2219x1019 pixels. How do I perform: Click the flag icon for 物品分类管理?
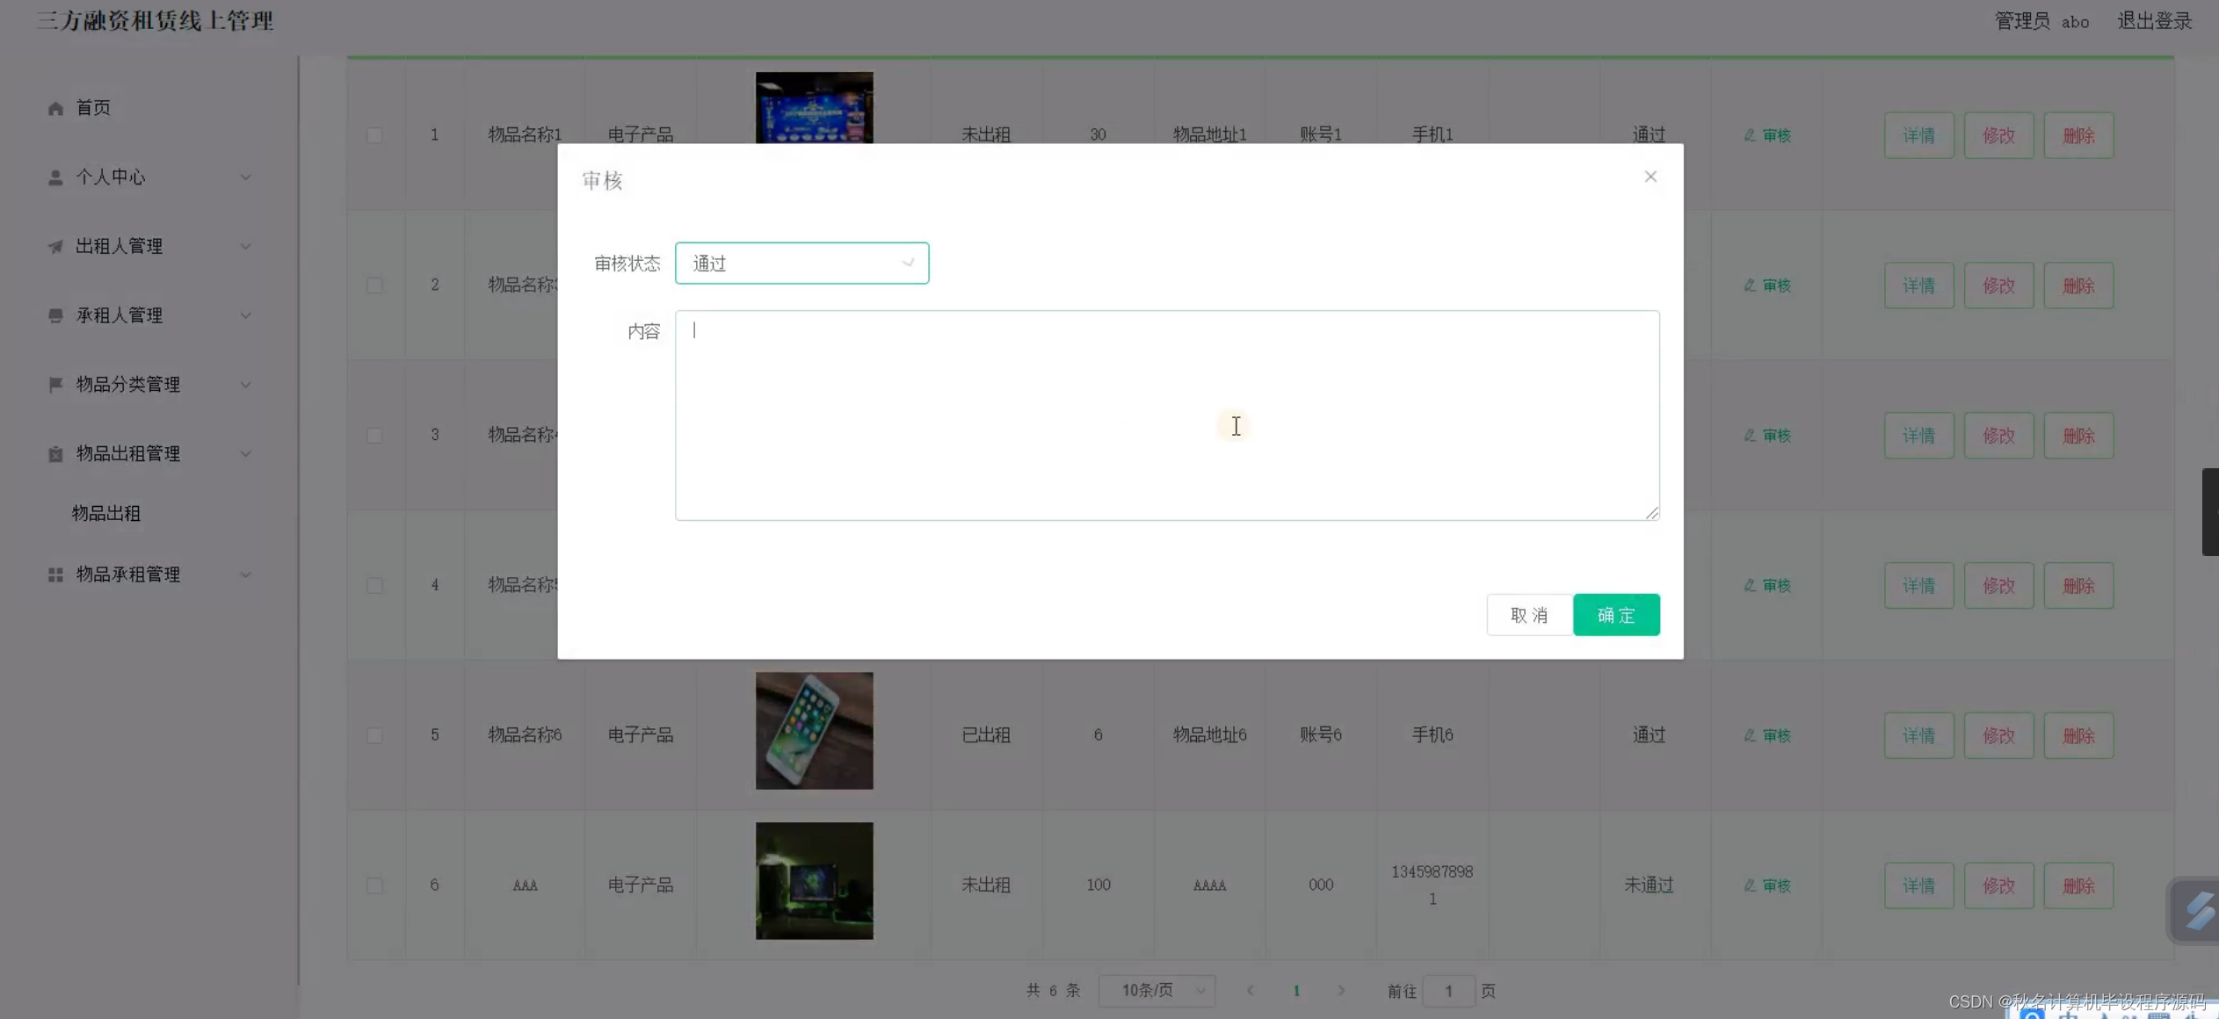click(x=55, y=385)
